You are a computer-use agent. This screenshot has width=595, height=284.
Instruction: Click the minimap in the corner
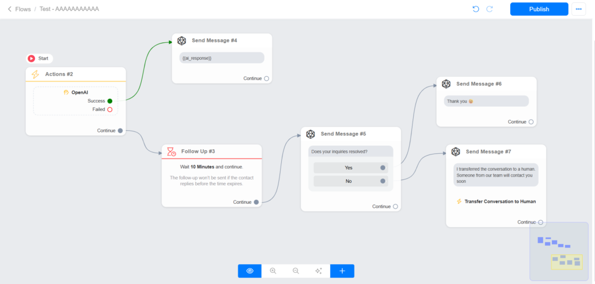[558, 251]
